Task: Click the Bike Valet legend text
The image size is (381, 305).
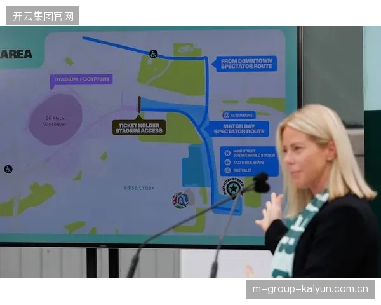Action: (x=243, y=170)
